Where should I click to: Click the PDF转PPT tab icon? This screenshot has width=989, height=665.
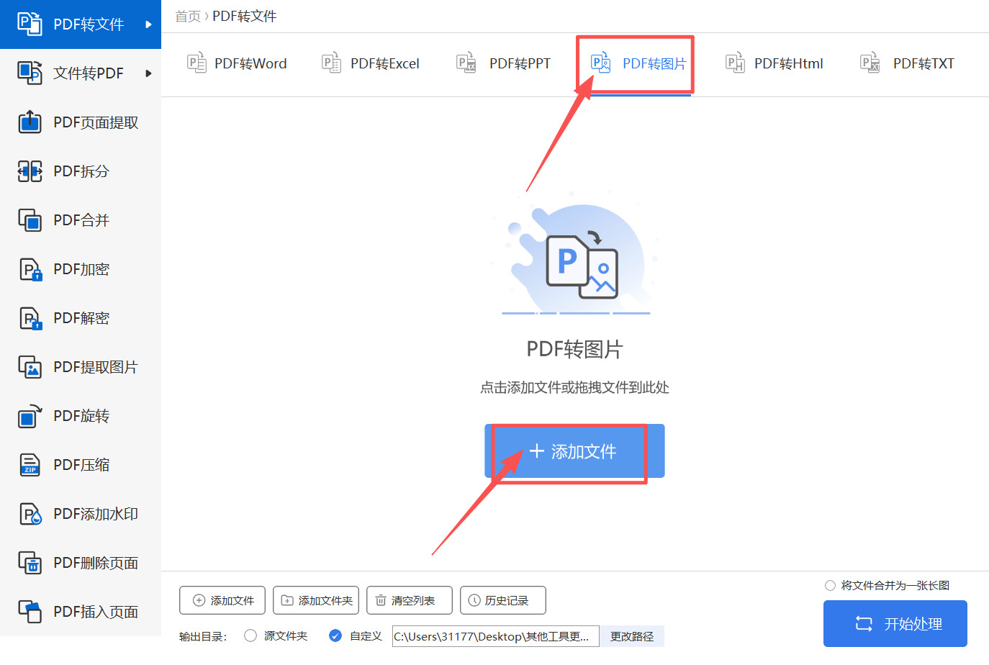[466, 63]
